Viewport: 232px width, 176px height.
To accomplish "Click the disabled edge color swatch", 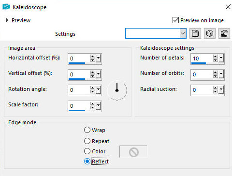I will point(133,152).
